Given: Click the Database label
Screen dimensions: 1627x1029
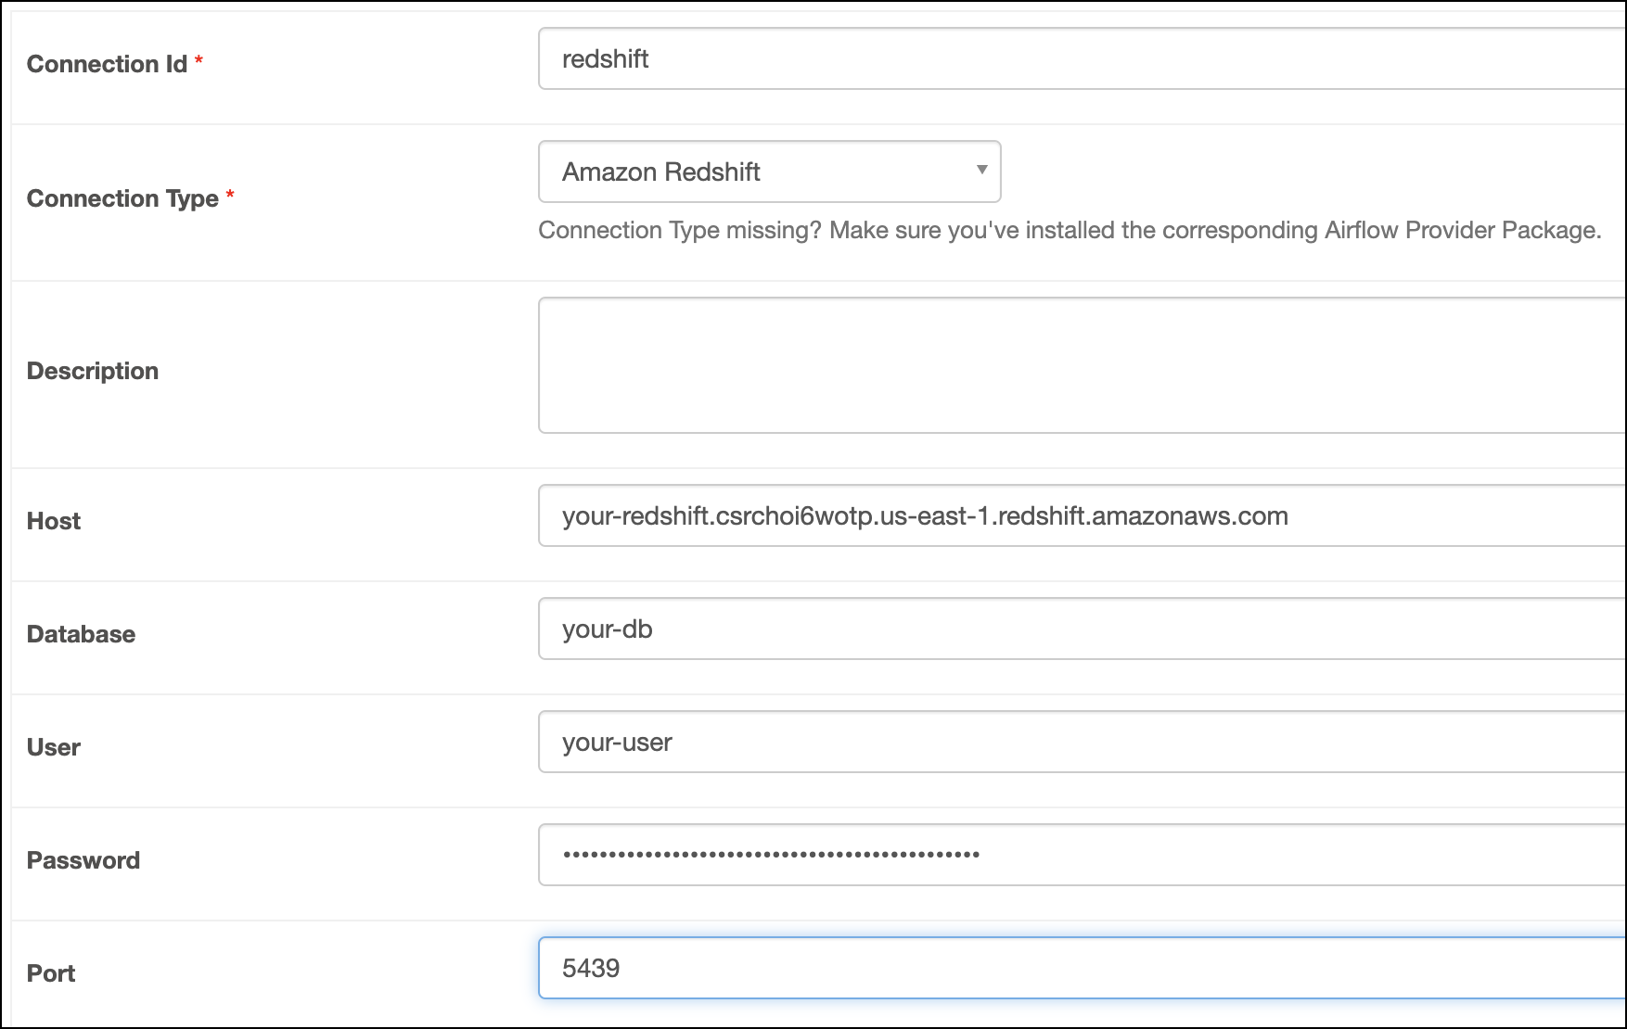Looking at the screenshot, I should pos(81,634).
